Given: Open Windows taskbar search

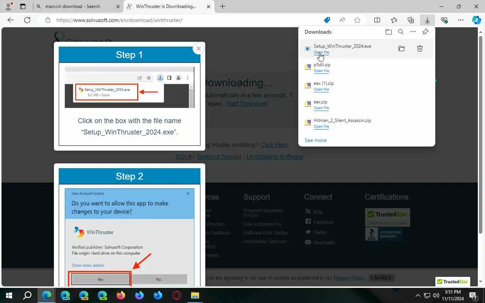Looking at the screenshot, I should pyautogui.click(x=27, y=295).
